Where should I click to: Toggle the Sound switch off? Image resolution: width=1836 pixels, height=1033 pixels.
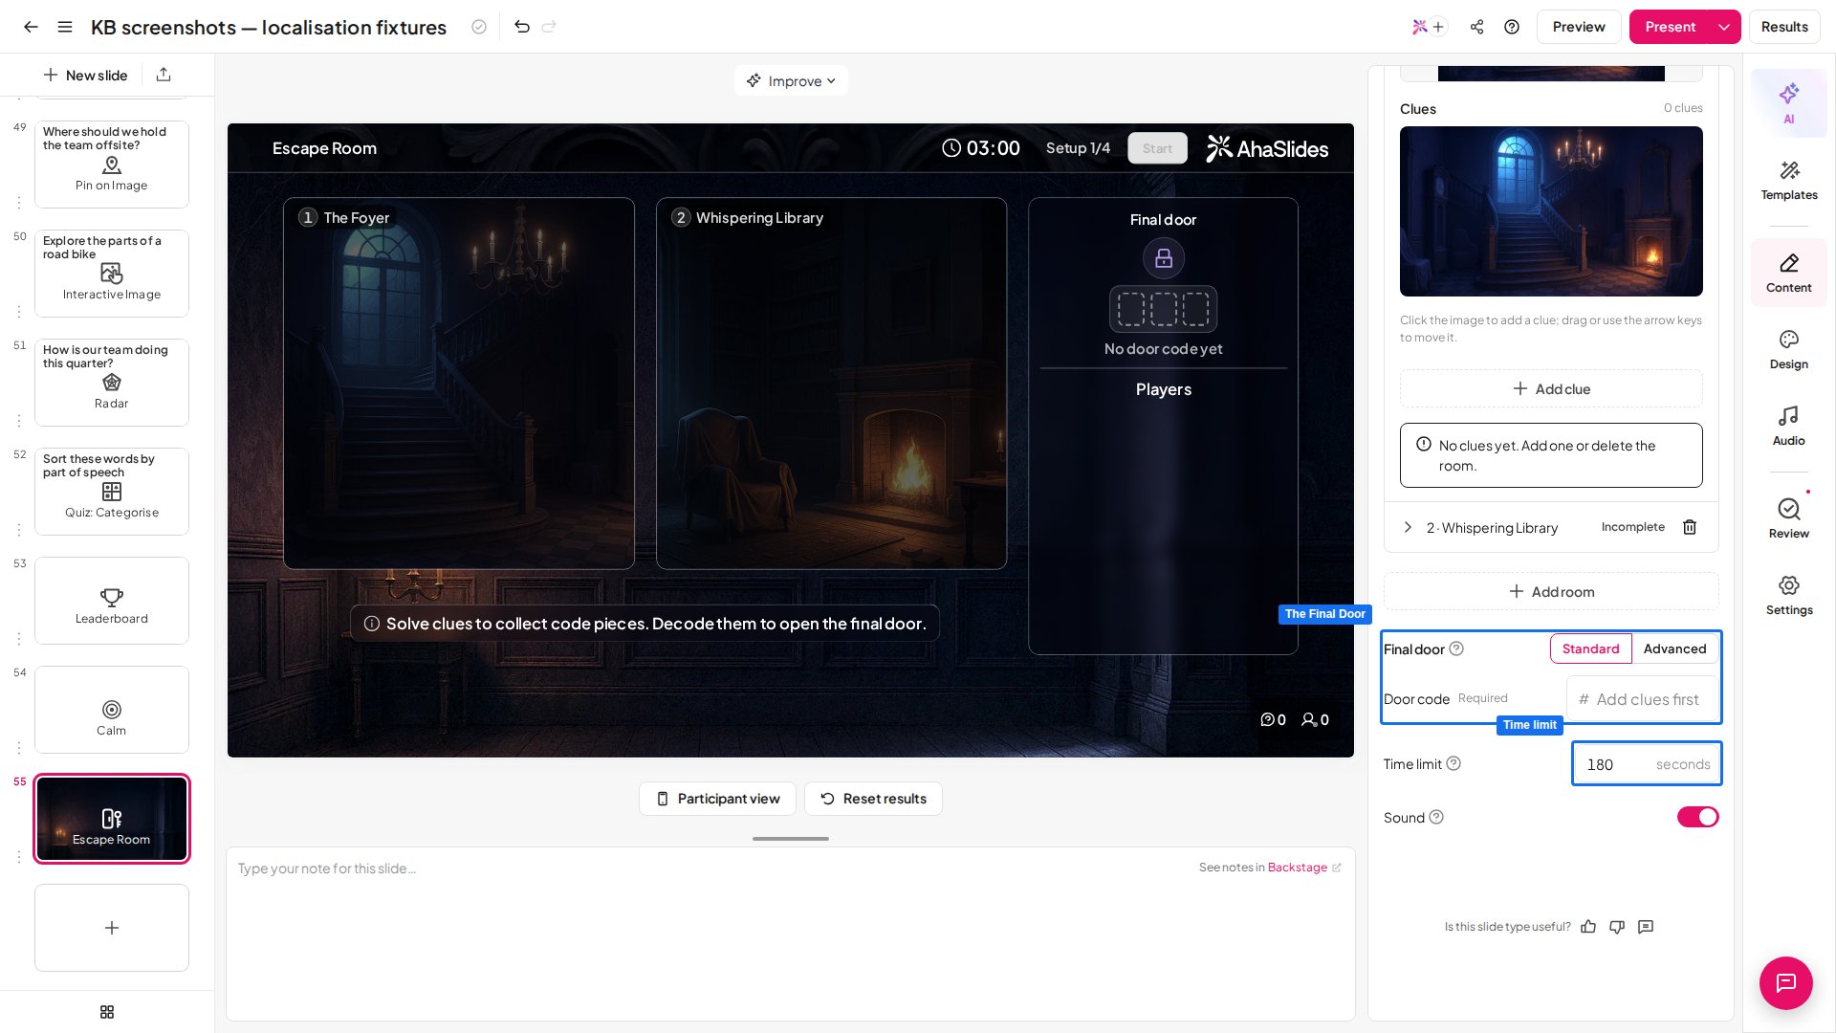(x=1697, y=817)
